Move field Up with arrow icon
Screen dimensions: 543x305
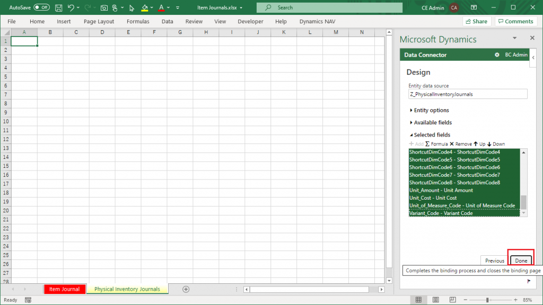(x=476, y=144)
